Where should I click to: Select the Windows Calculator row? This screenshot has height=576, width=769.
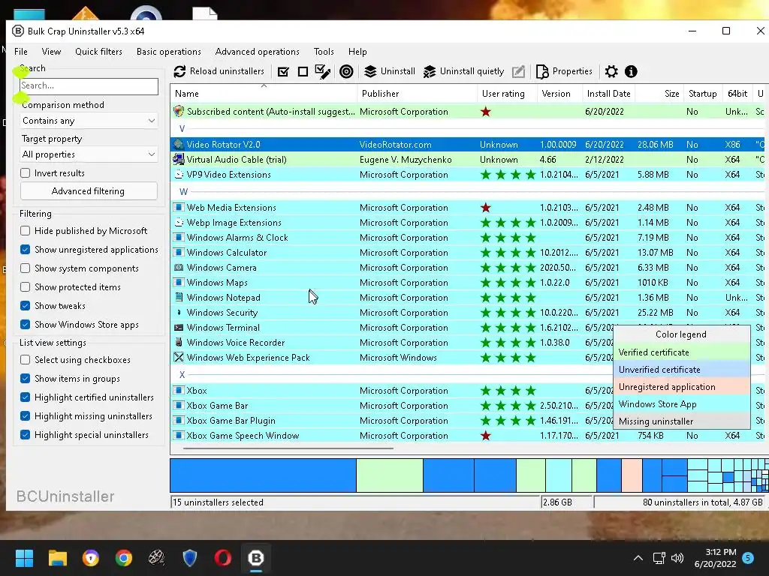tap(467, 252)
